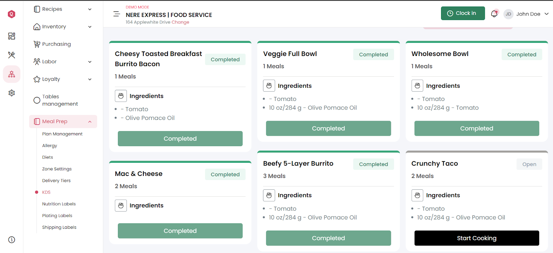The width and height of the screenshot is (553, 253).
Task: Click the notification bell icon
Action: coord(494,14)
